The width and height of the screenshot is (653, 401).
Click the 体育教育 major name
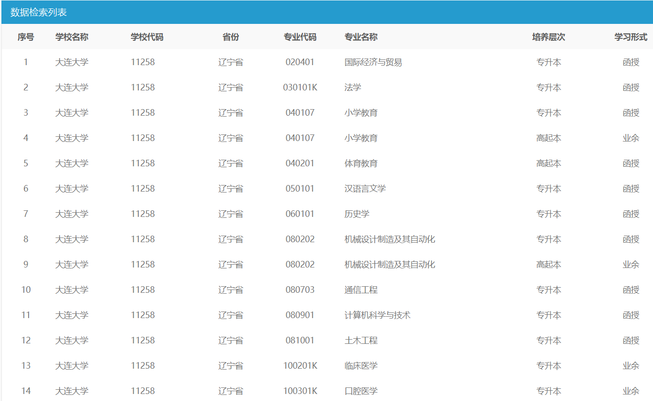(x=361, y=163)
